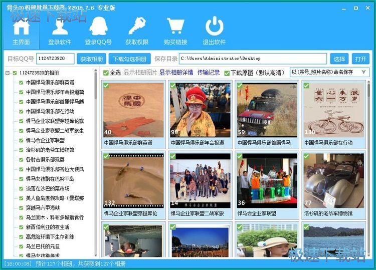This screenshot has width=376, height=270.
Task: Click the 登录QQ号 penguin icon
Action: coord(98,31)
